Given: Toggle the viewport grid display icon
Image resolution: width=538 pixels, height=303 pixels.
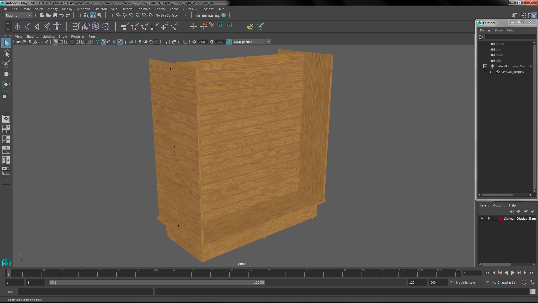Looking at the screenshot, I should 55,42.
